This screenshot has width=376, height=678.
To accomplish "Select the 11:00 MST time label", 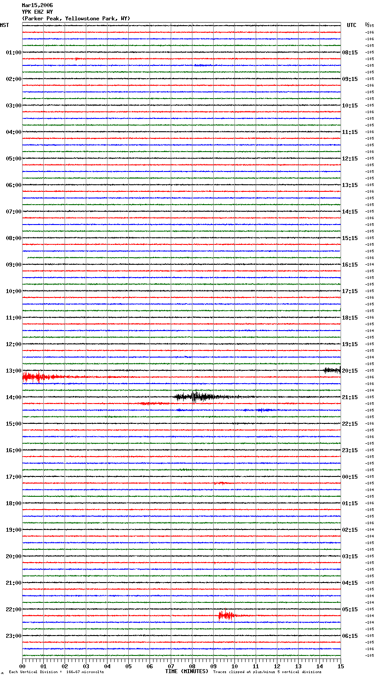I will [14, 318].
